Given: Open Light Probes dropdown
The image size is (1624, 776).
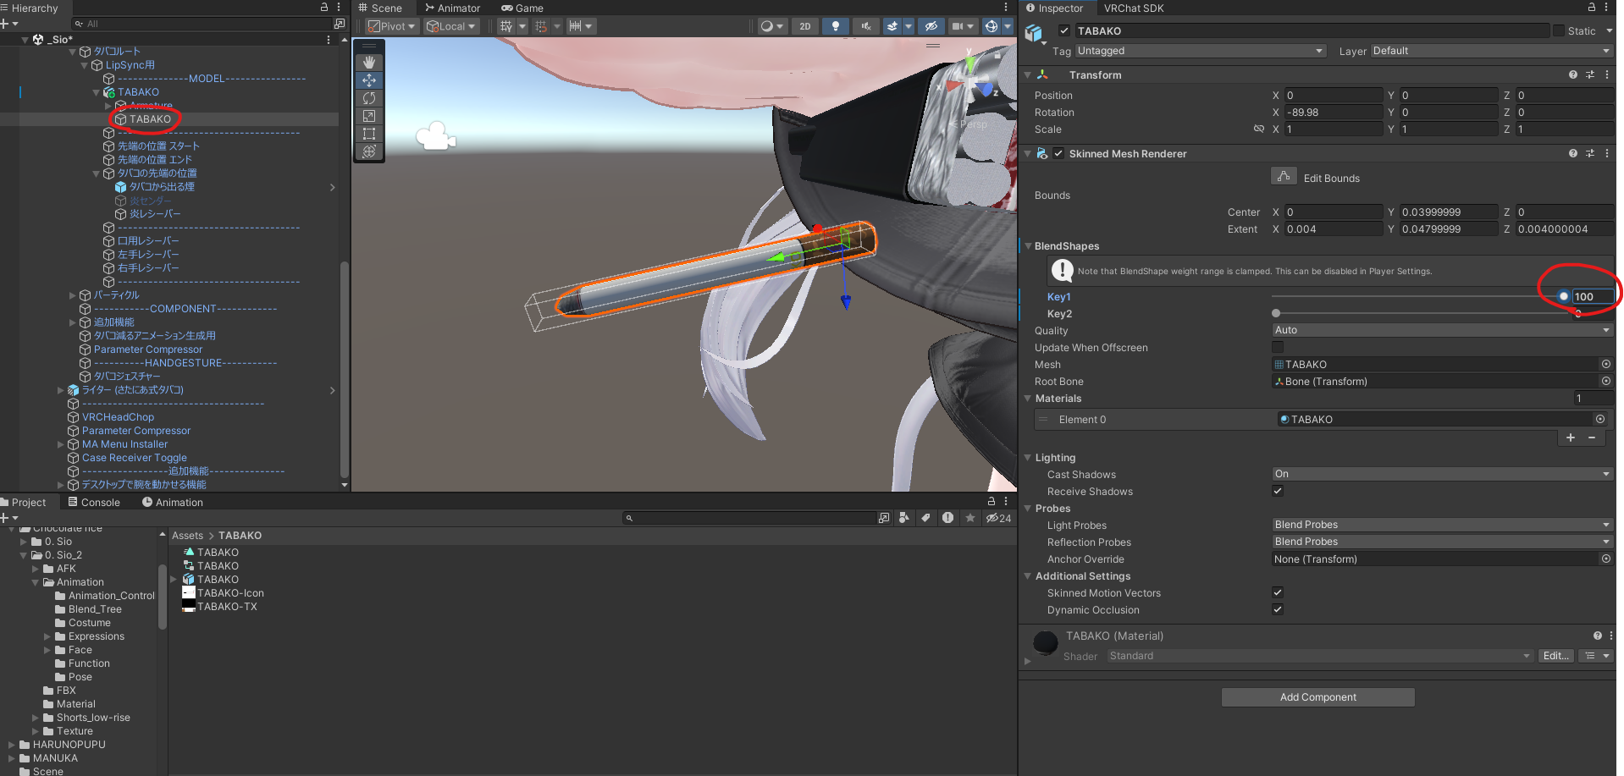Looking at the screenshot, I should coord(1442,525).
